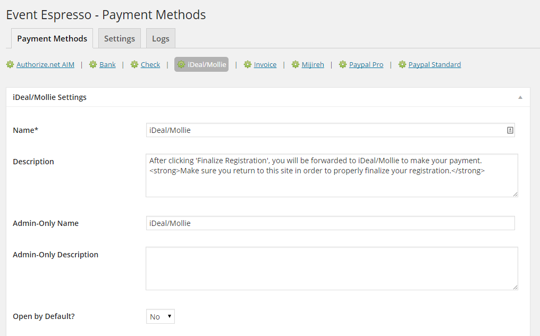Click into the Name input field

coord(330,130)
